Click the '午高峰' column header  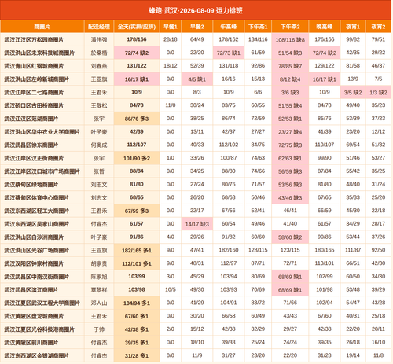[x=229, y=27]
